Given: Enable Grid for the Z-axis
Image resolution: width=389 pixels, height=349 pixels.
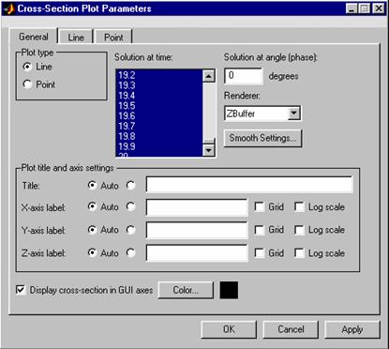Looking at the screenshot, I should [x=260, y=253].
